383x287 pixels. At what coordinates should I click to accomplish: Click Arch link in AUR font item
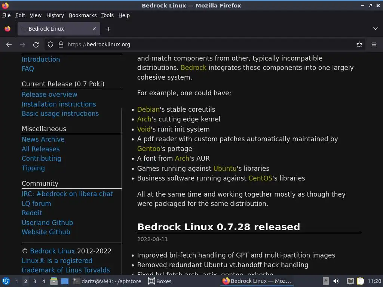pyautogui.click(x=182, y=158)
